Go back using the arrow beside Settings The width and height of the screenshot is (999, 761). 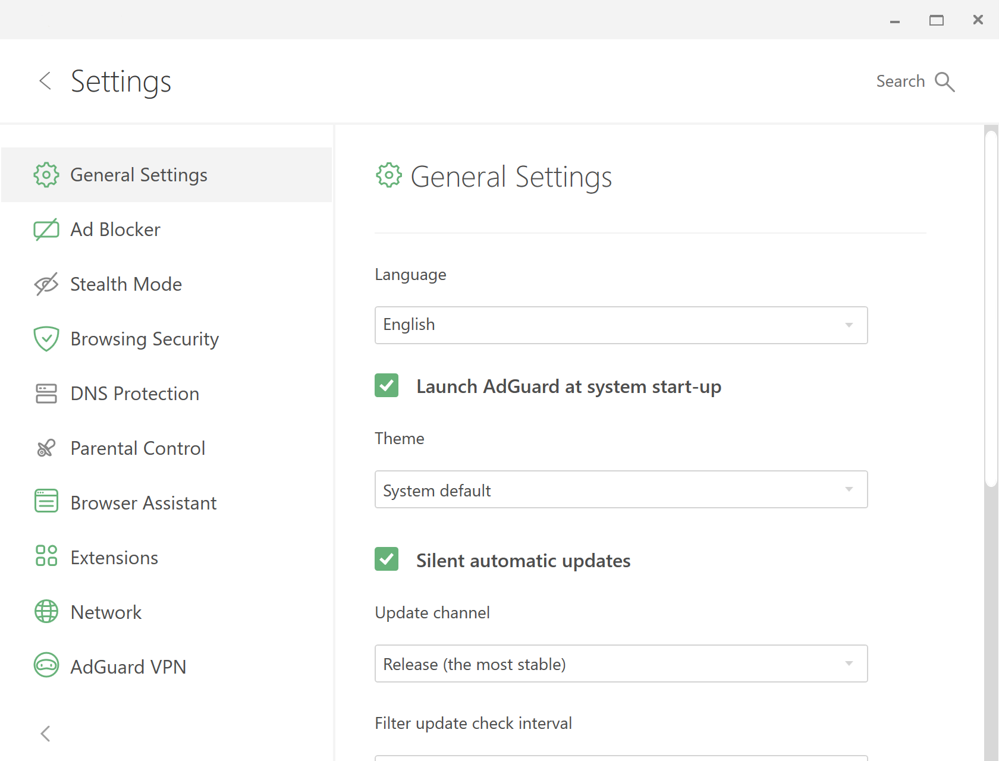45,81
